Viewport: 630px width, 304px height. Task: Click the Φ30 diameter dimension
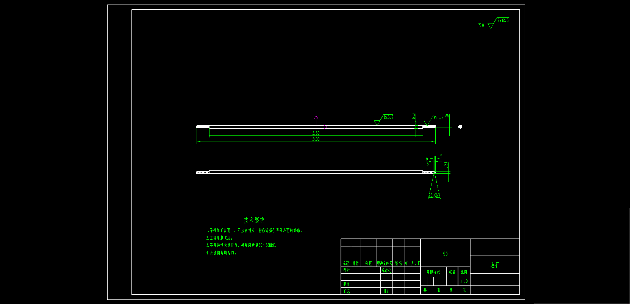pos(414,116)
